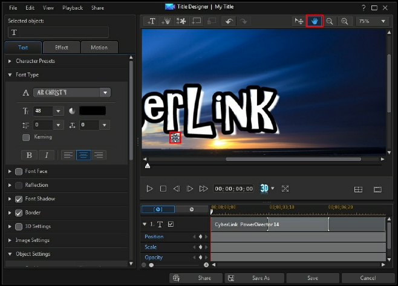Screen dimensions: 398x286
Task: Toggle track 1 visibility checkbox
Action: coord(171,224)
